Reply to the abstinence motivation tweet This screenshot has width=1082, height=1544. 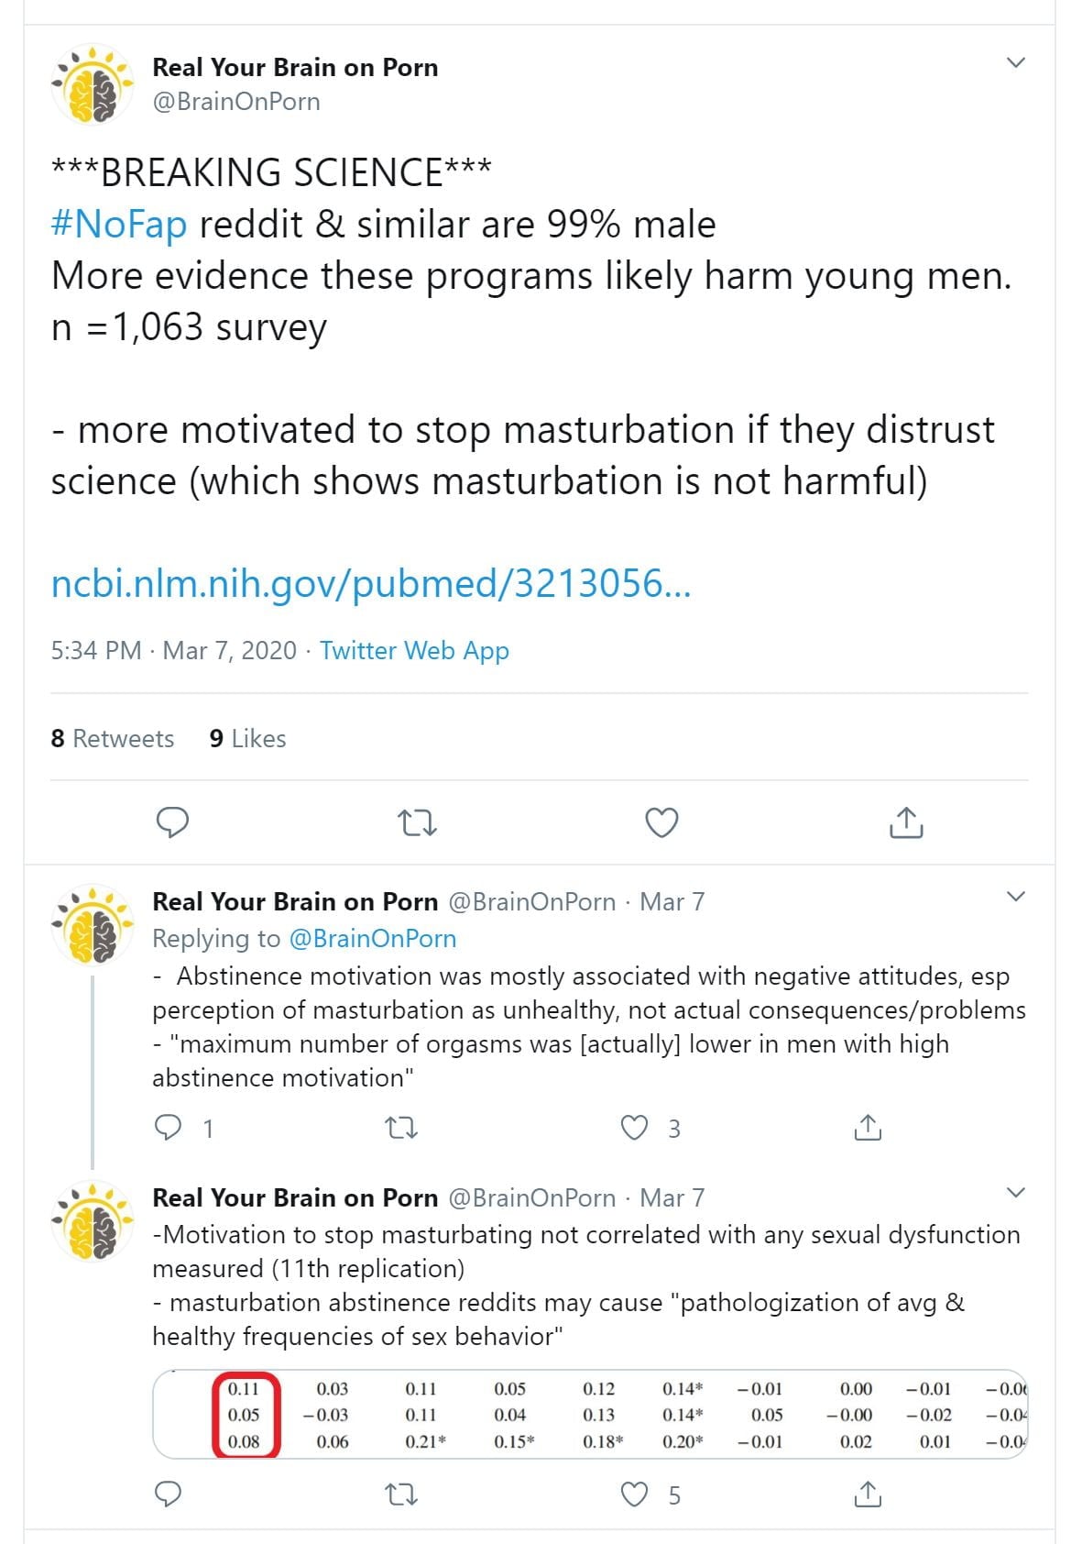click(x=169, y=1127)
